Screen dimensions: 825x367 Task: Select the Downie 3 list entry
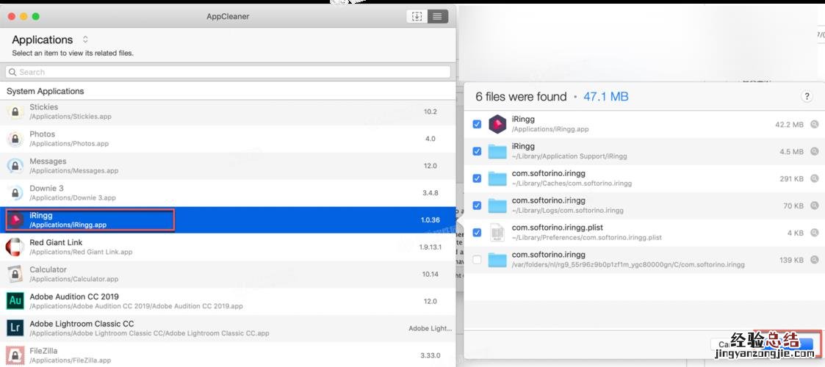pos(220,193)
